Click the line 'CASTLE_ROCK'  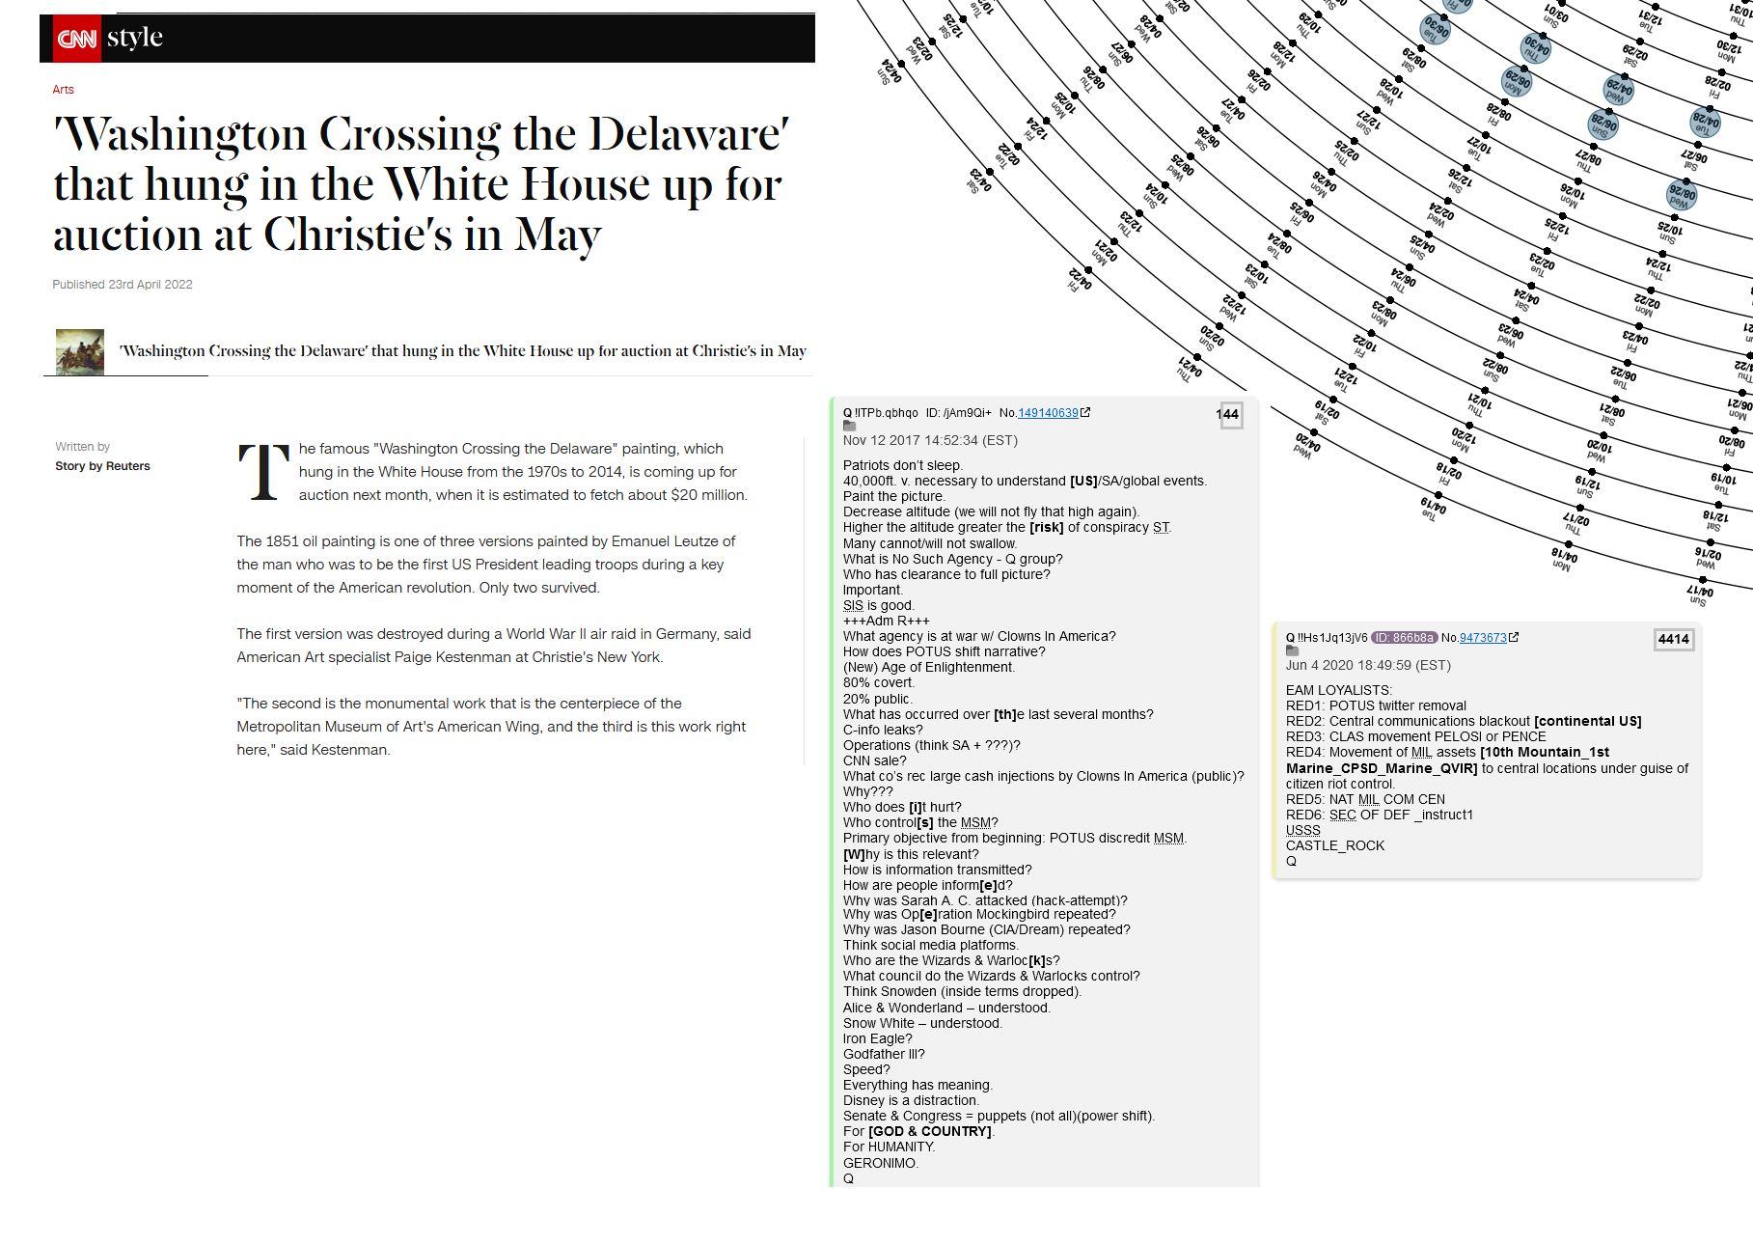[x=1334, y=846]
